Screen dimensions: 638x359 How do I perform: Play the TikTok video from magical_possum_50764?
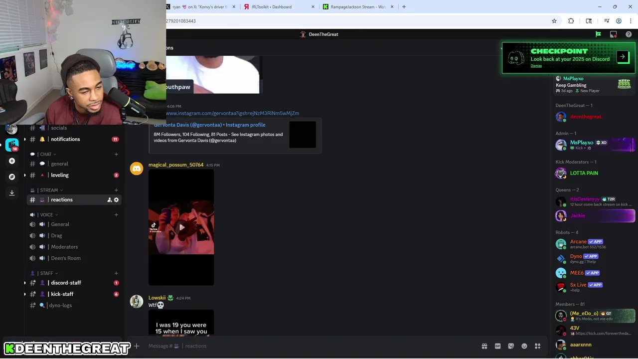point(181,227)
